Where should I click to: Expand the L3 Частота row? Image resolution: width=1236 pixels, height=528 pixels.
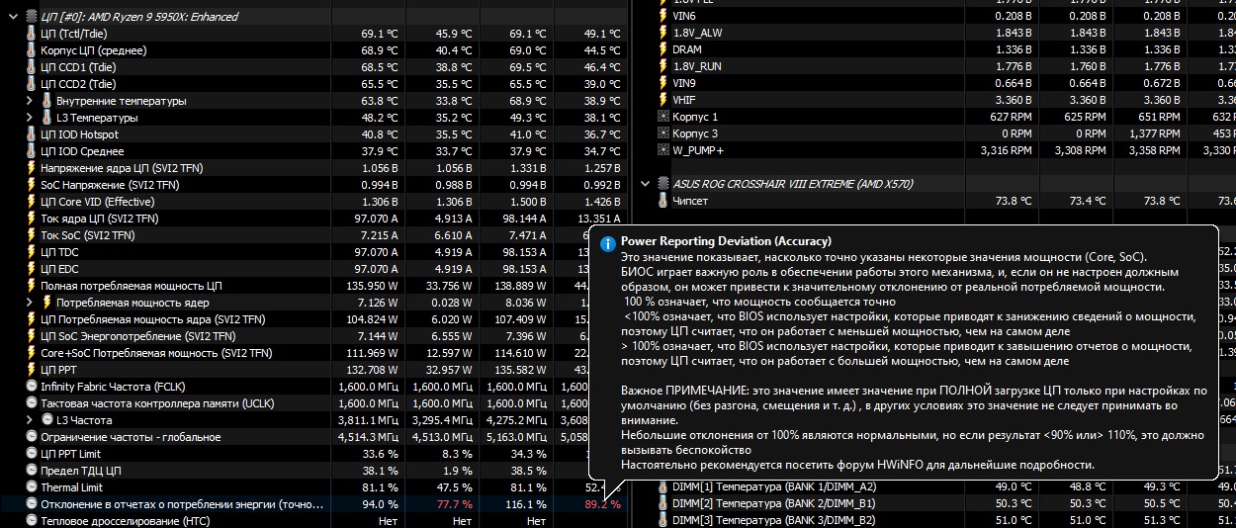(x=29, y=420)
